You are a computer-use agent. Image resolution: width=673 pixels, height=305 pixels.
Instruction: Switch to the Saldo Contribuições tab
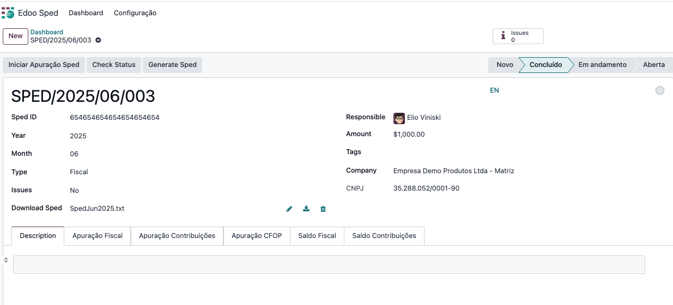coord(384,236)
